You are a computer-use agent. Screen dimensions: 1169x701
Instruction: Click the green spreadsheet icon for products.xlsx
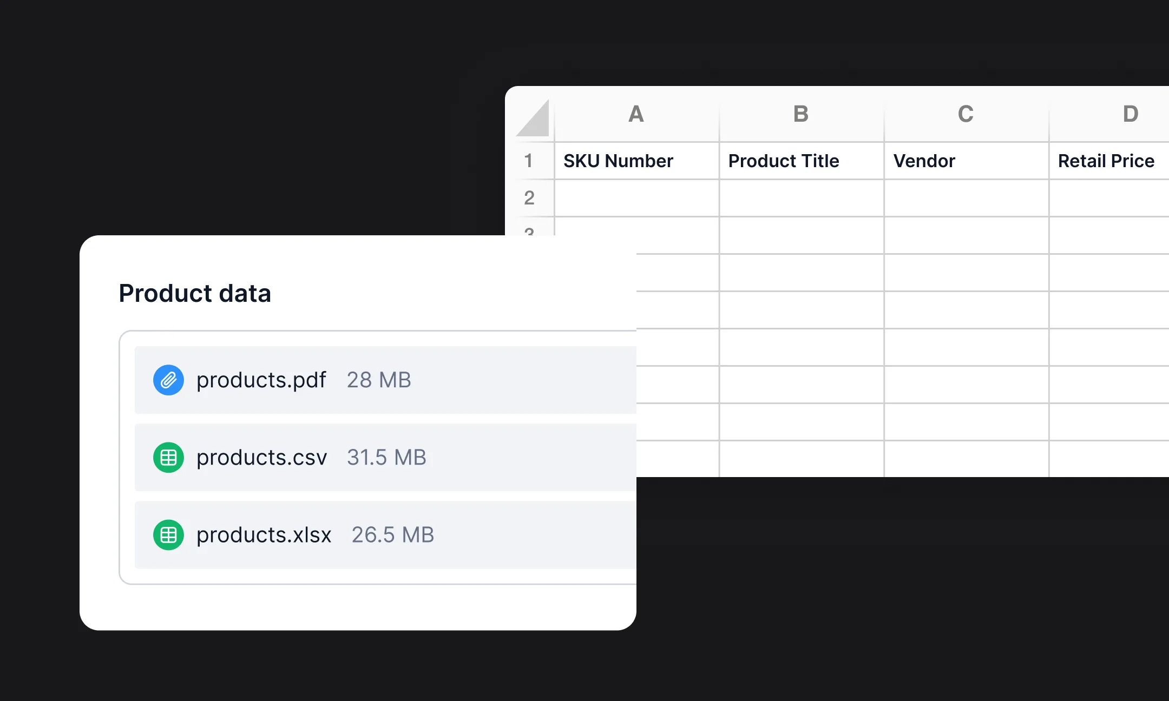pyautogui.click(x=168, y=535)
